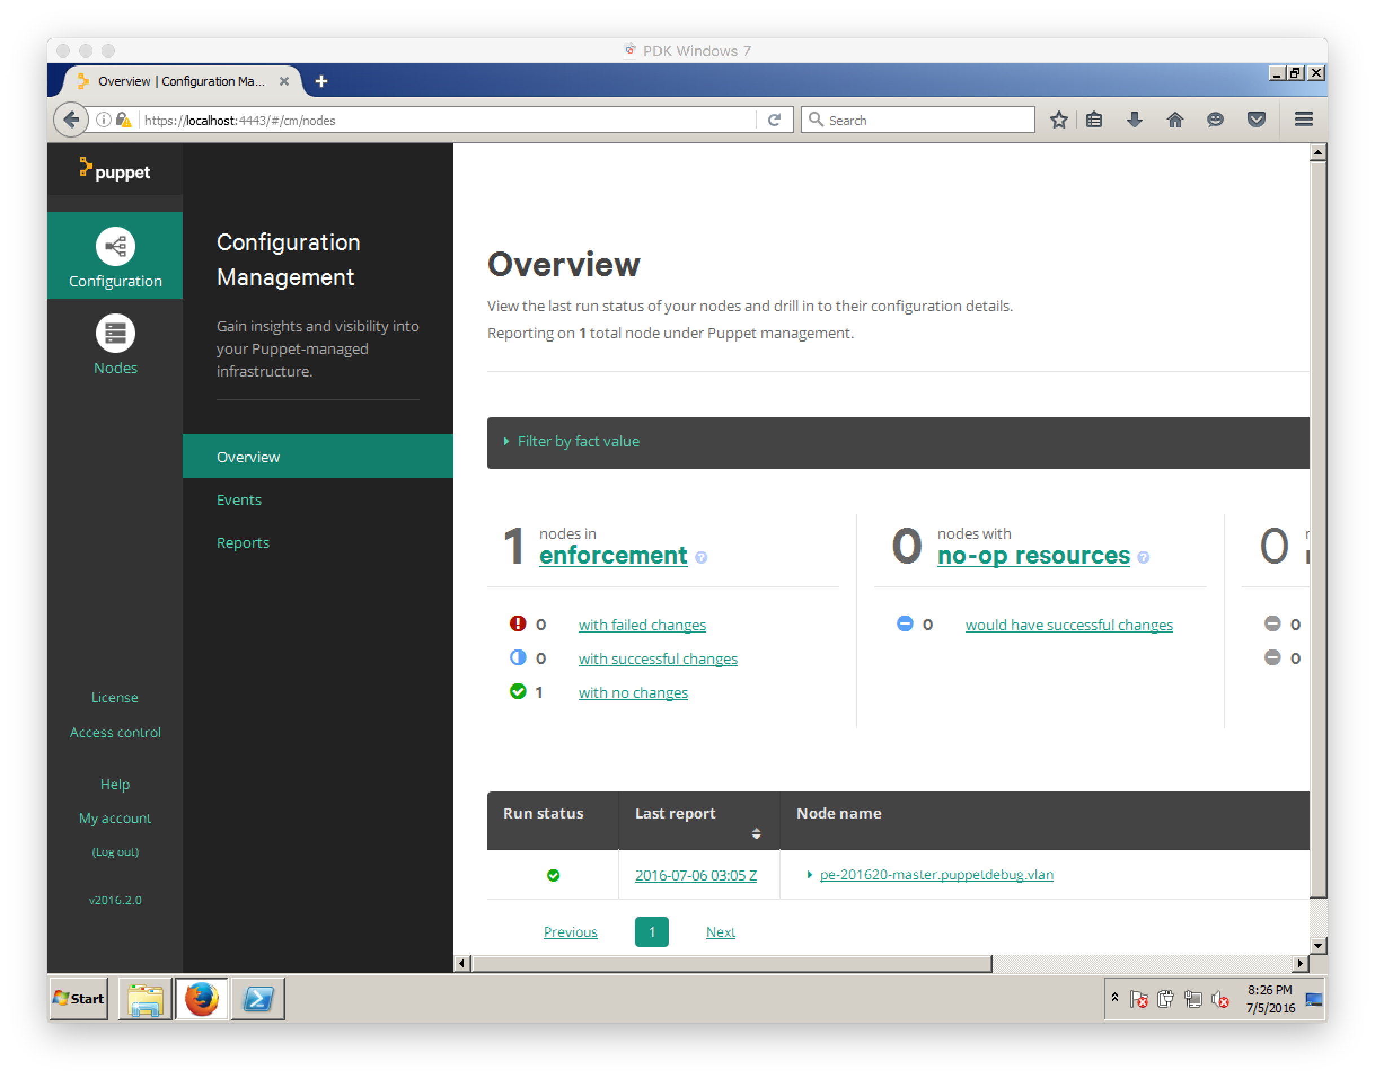1375x1079 pixels.
Task: Open node pe-201620-master.puppetdebug.vlan
Action: pyautogui.click(x=936, y=874)
